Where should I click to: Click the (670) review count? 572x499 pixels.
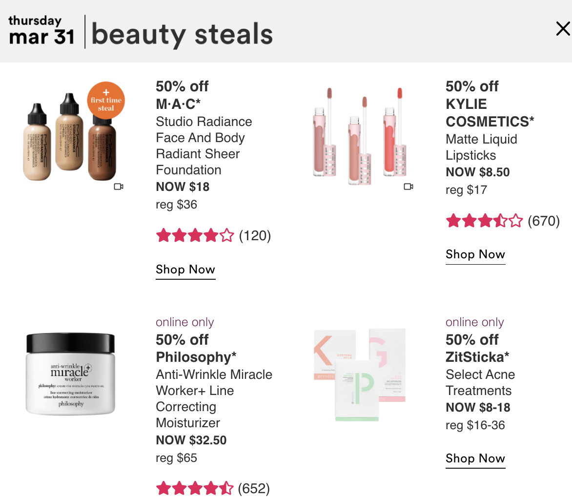[x=544, y=221]
